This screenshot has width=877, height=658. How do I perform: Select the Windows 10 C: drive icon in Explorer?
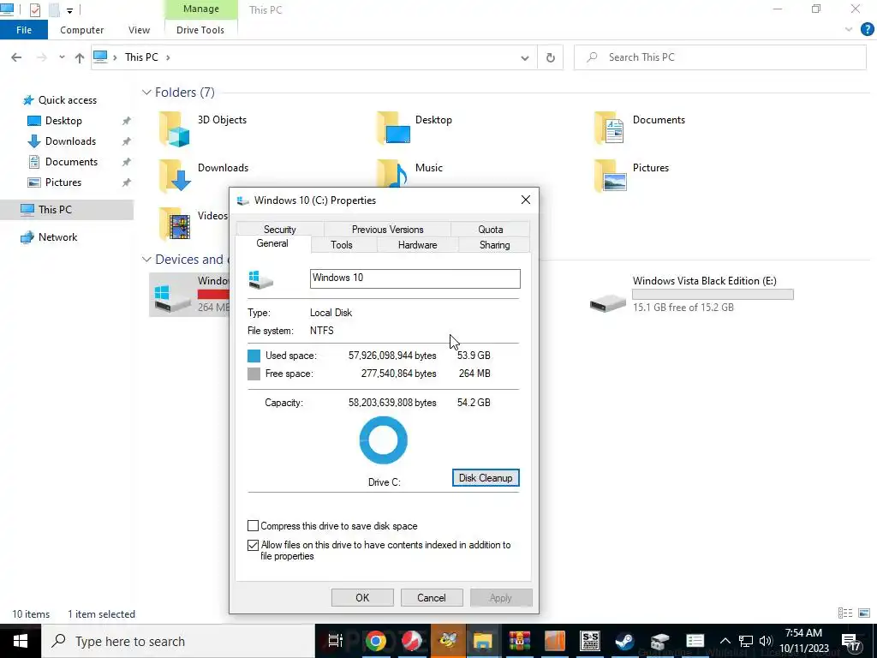coord(173,297)
